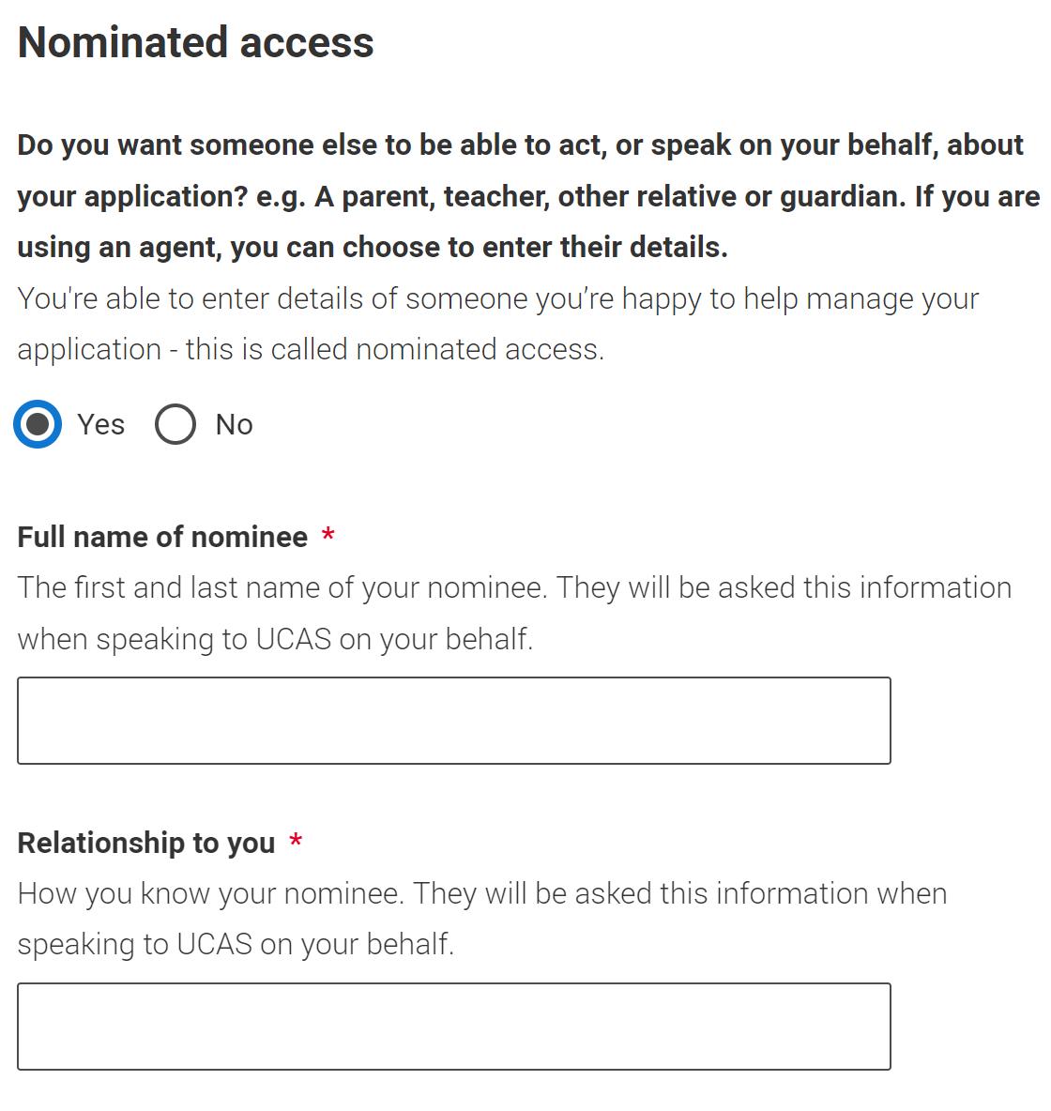This screenshot has width=1051, height=1111.
Task: Click the "using an agent" sentence
Action: point(373,248)
